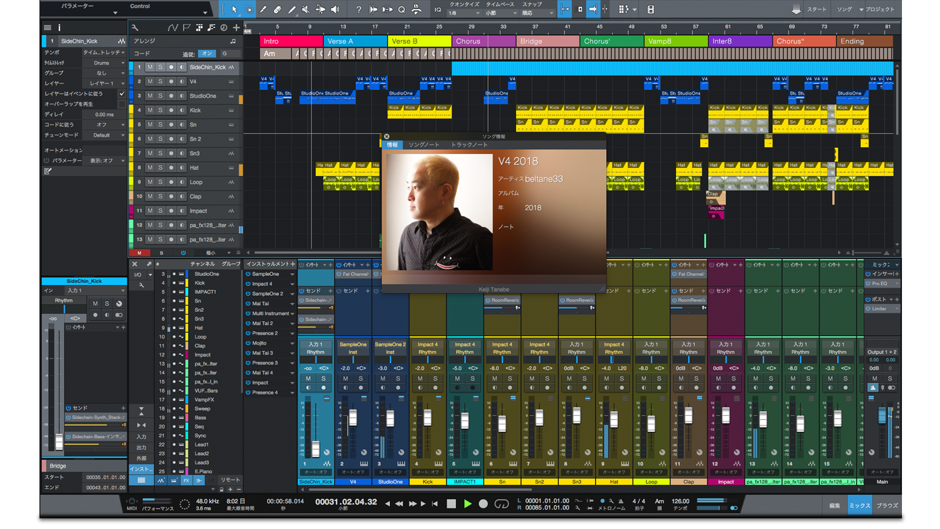This screenshot has height=529, width=940.
Task: Select the Arrow tool in the toolbar
Action: click(235, 9)
